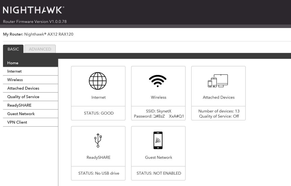Click the Guest Network tile label
The height and width of the screenshot is (186, 291).
coord(159,157)
